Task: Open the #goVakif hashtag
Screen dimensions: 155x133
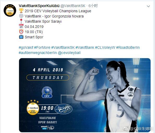Action: point(26,47)
